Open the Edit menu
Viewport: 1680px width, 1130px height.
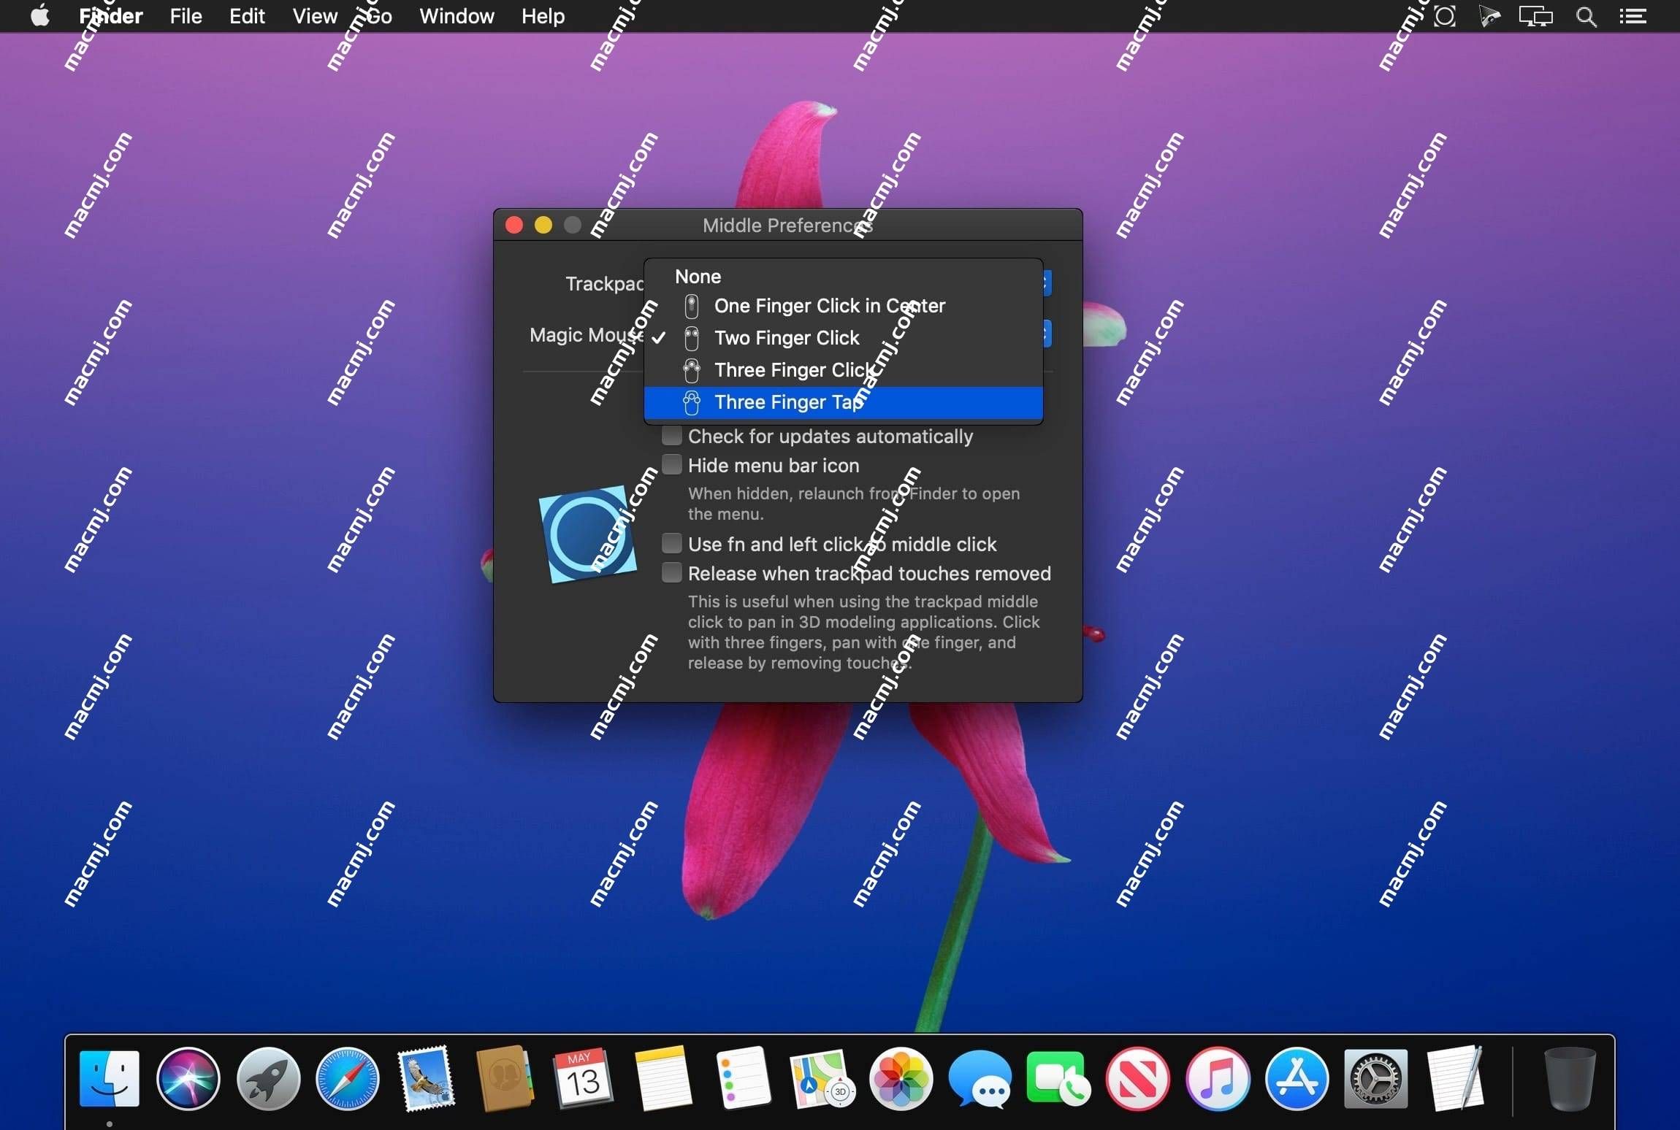coord(247,15)
